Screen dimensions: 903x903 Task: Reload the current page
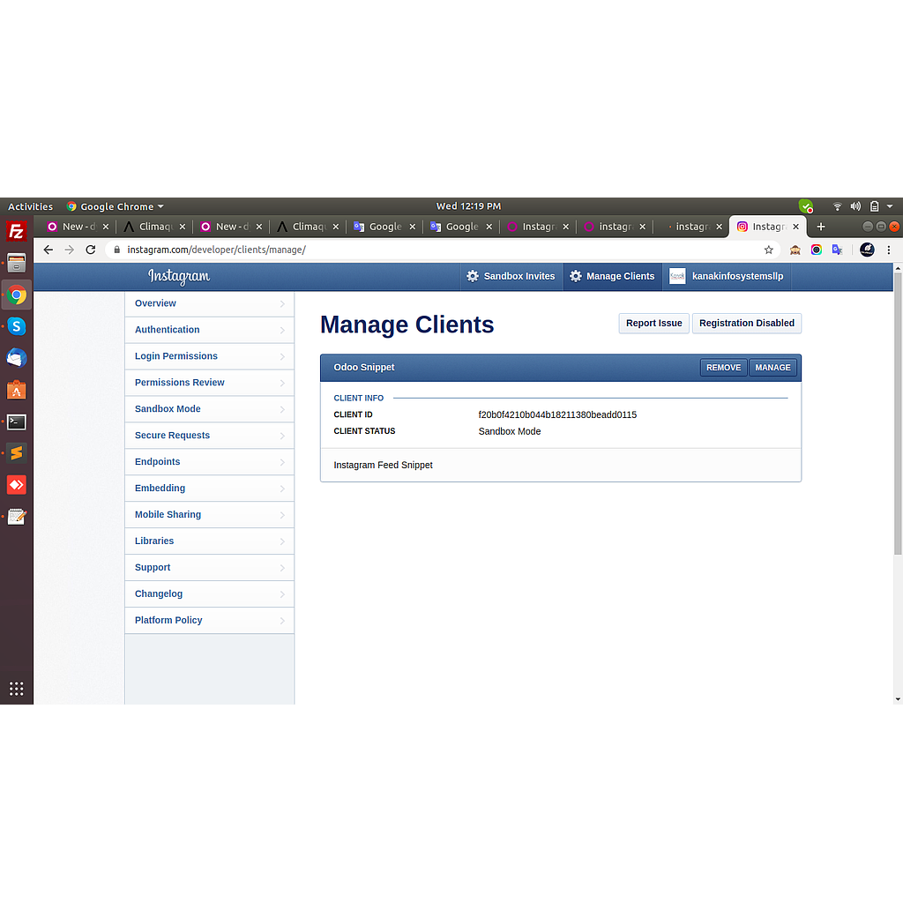(x=91, y=250)
